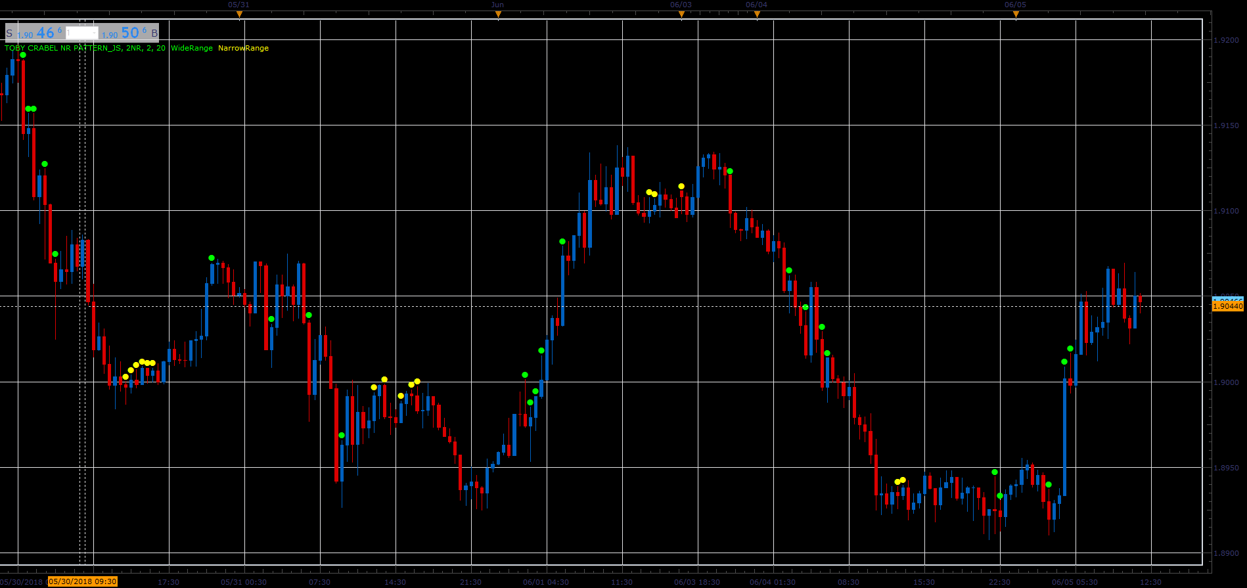Click the 06/01 04:30 time axis label
This screenshot has height=588, width=1247.
pos(546,582)
